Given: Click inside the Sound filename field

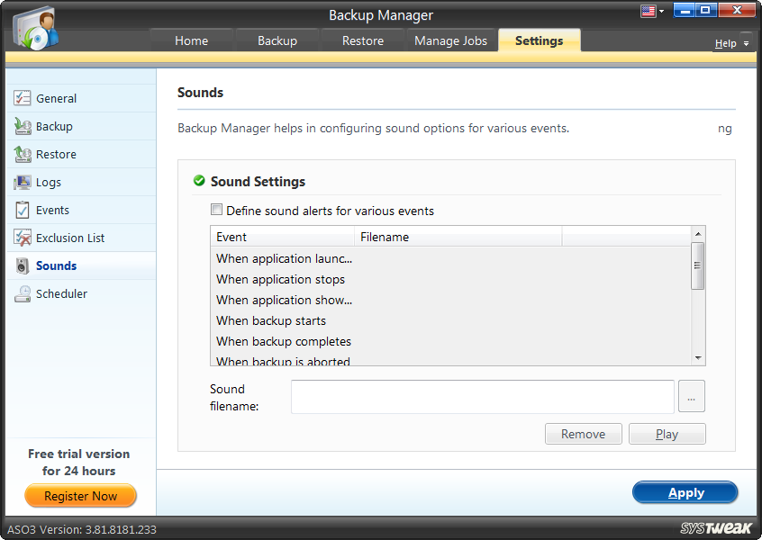Looking at the screenshot, I should pos(482,396).
